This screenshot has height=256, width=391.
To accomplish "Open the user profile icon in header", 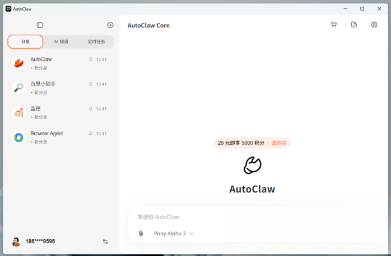I will click(374, 25).
